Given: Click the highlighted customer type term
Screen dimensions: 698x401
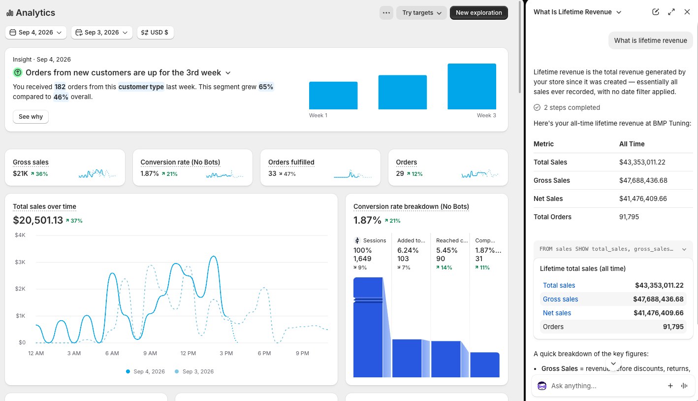Looking at the screenshot, I should tap(141, 87).
